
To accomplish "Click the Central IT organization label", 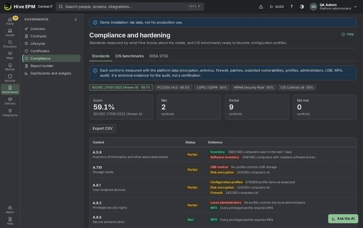I will pyautogui.click(x=45, y=7).
